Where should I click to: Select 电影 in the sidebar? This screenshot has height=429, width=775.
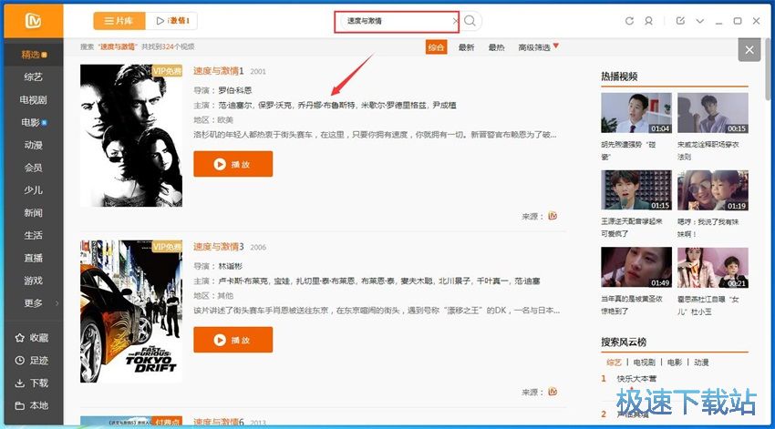click(34, 122)
